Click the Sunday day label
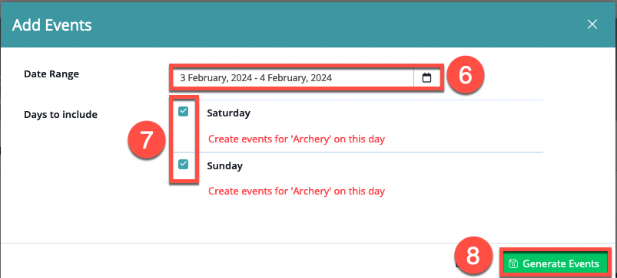617x278 pixels. (224, 166)
